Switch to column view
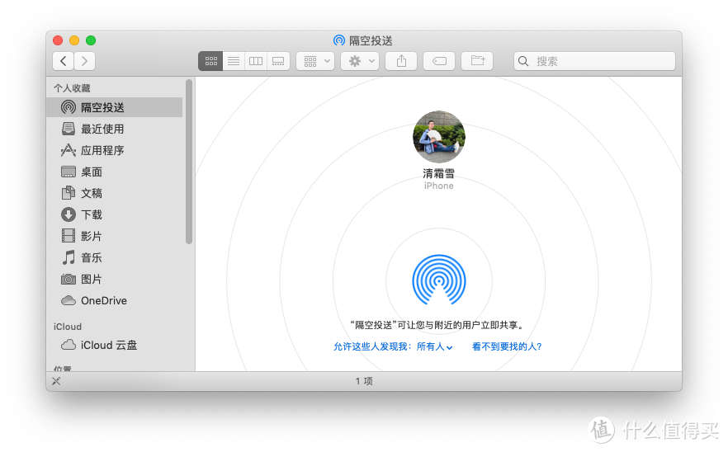This screenshot has height=452, width=728. (256, 61)
